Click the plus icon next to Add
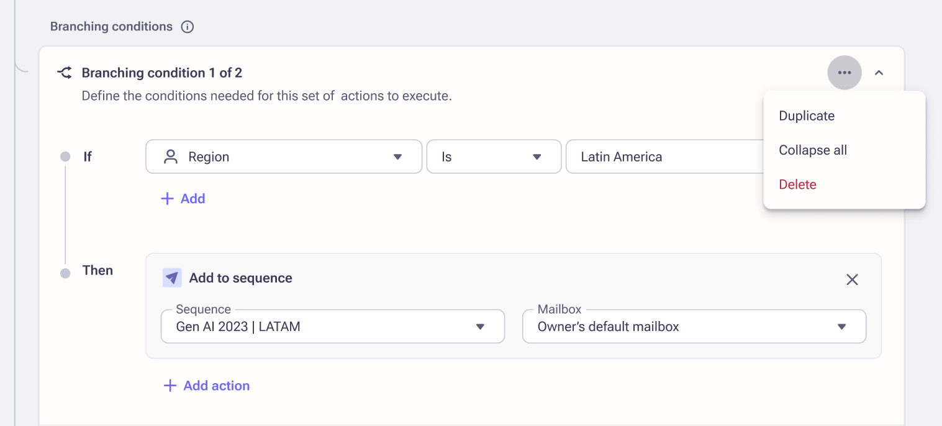This screenshot has width=942, height=426. tap(166, 198)
